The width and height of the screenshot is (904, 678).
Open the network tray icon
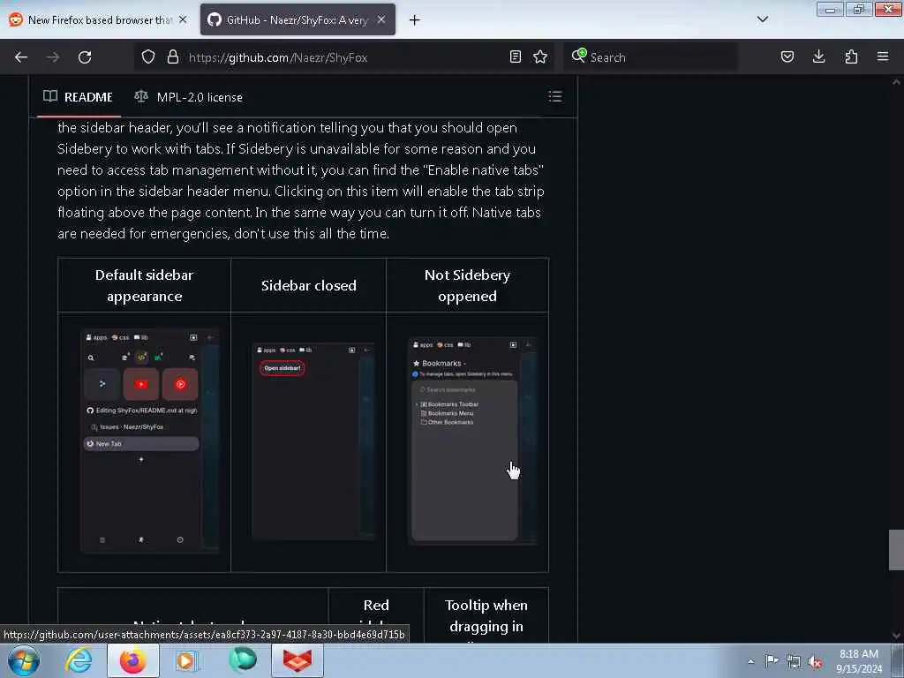(x=794, y=661)
